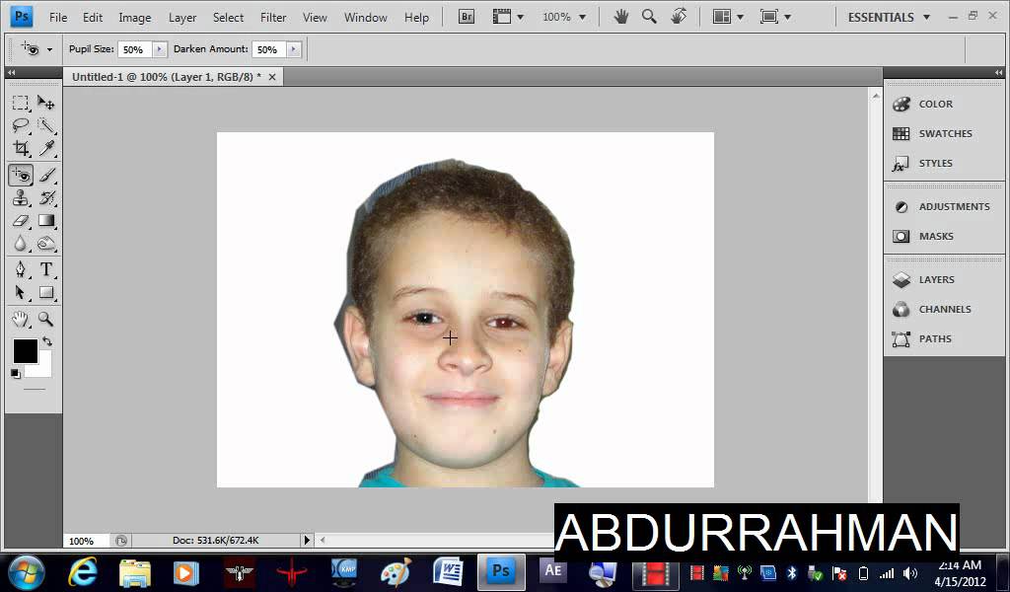Viewport: 1010px width, 592px height.
Task: Select the Sponge tool
Action: tap(45, 244)
